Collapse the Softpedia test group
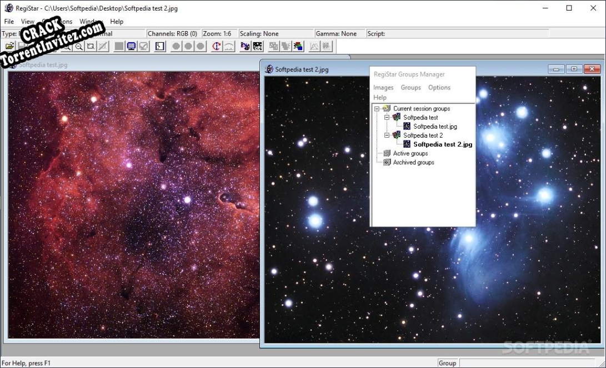This screenshot has height=368, width=606. coord(386,117)
